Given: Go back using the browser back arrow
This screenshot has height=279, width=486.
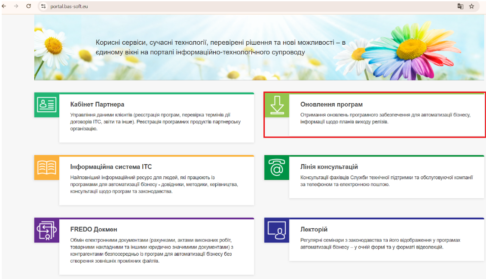Looking at the screenshot, I should (5, 6).
